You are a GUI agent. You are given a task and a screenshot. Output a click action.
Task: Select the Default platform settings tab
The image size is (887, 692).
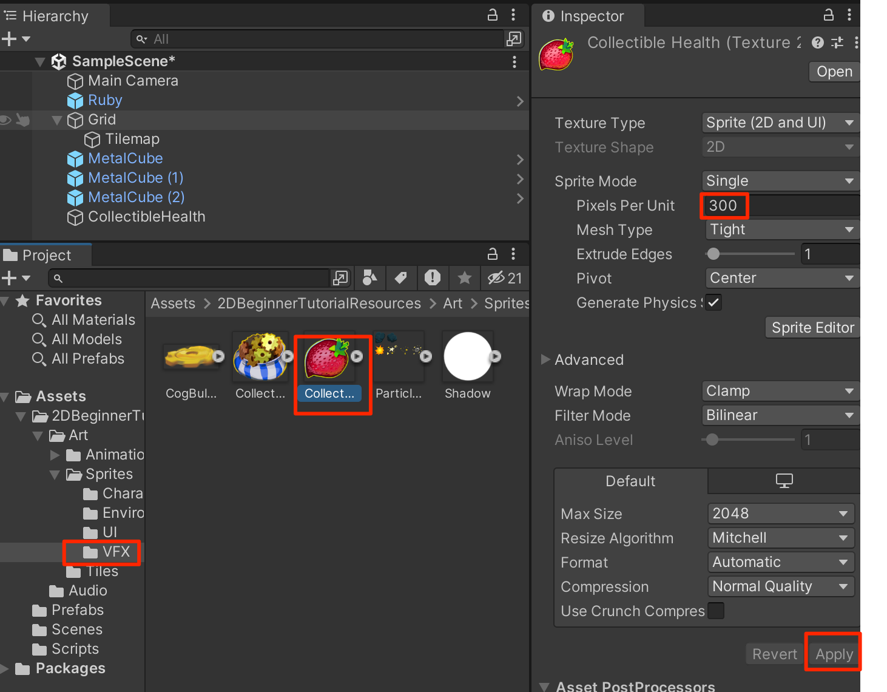coord(630,481)
